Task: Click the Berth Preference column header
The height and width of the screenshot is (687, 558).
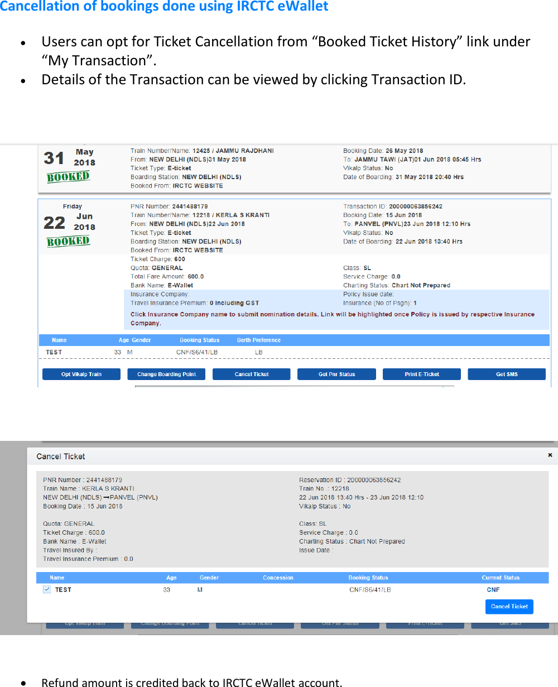Action: (x=258, y=340)
